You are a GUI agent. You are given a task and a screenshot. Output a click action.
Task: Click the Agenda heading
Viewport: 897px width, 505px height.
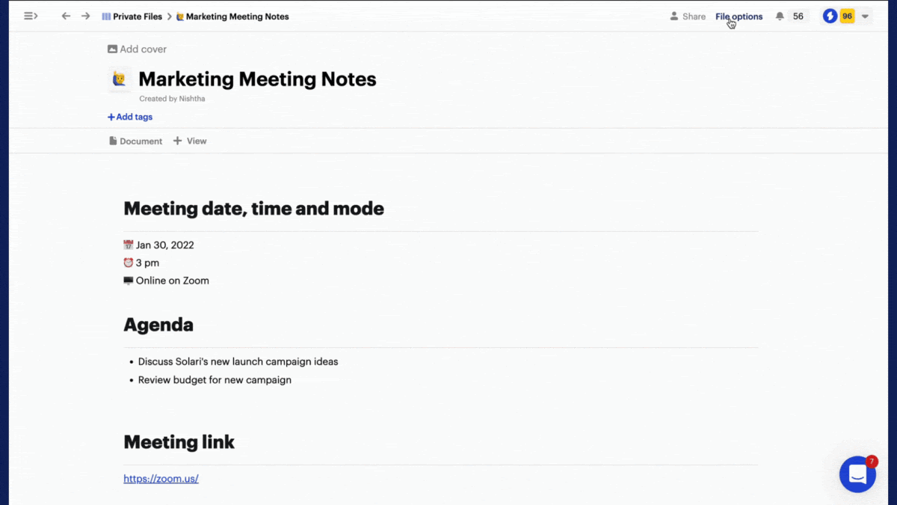click(158, 325)
